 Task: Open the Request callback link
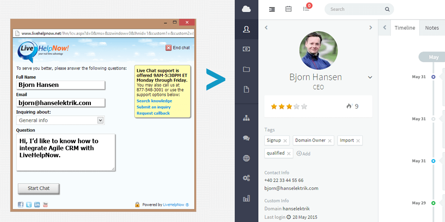[153, 113]
